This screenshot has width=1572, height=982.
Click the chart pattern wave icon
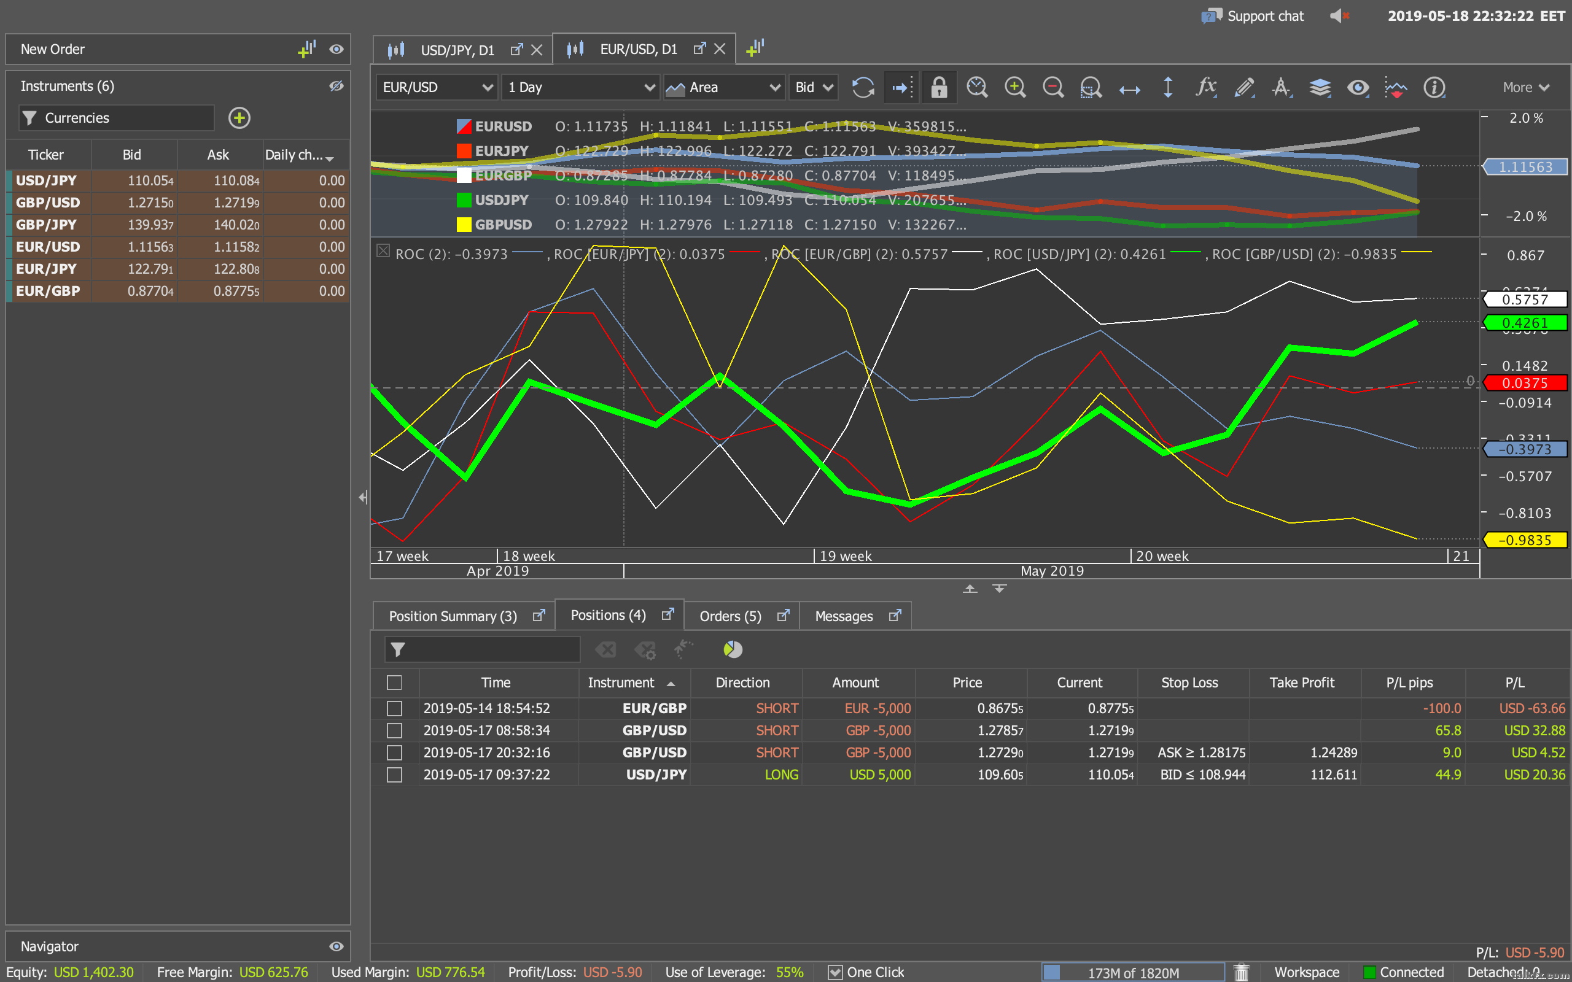pos(1395,87)
